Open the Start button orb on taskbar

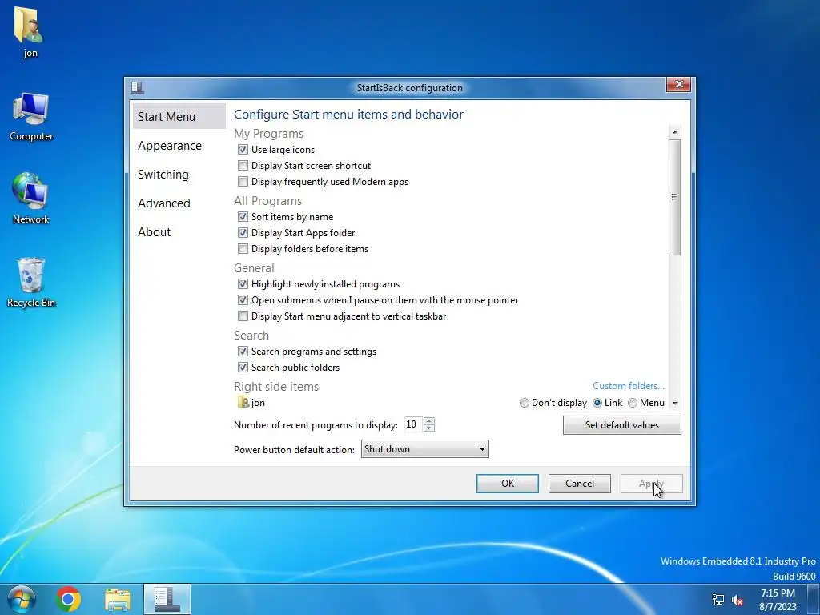click(x=22, y=599)
